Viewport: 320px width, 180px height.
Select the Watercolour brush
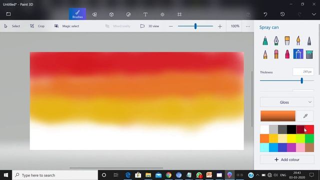tap(298, 41)
